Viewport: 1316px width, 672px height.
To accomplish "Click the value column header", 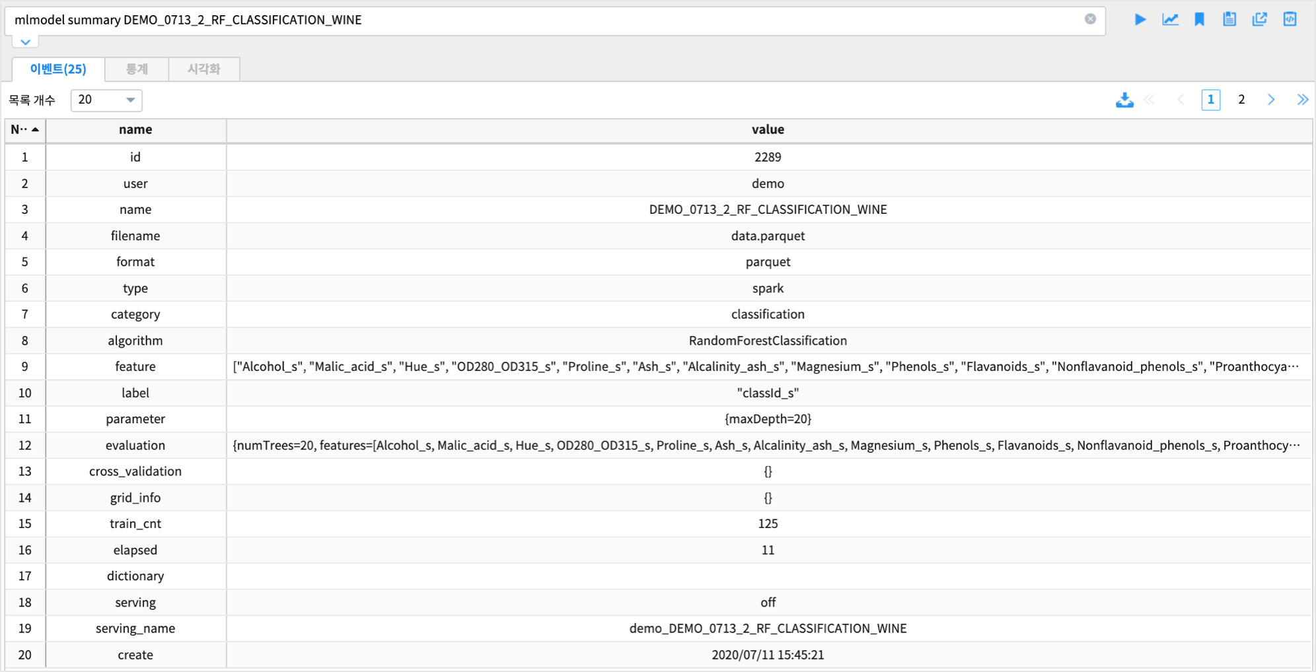I will [768, 129].
